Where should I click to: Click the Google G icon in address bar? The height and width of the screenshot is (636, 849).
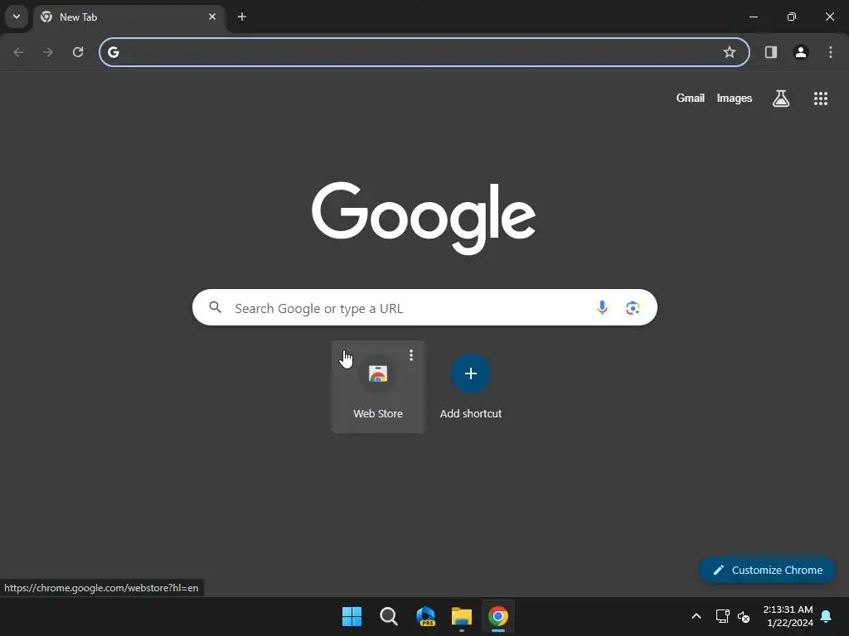[113, 52]
